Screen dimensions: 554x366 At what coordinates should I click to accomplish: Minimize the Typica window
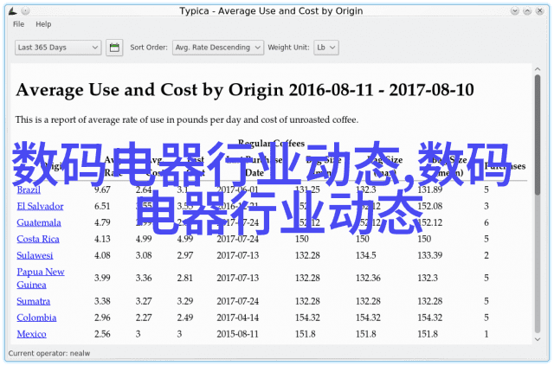[x=514, y=11]
